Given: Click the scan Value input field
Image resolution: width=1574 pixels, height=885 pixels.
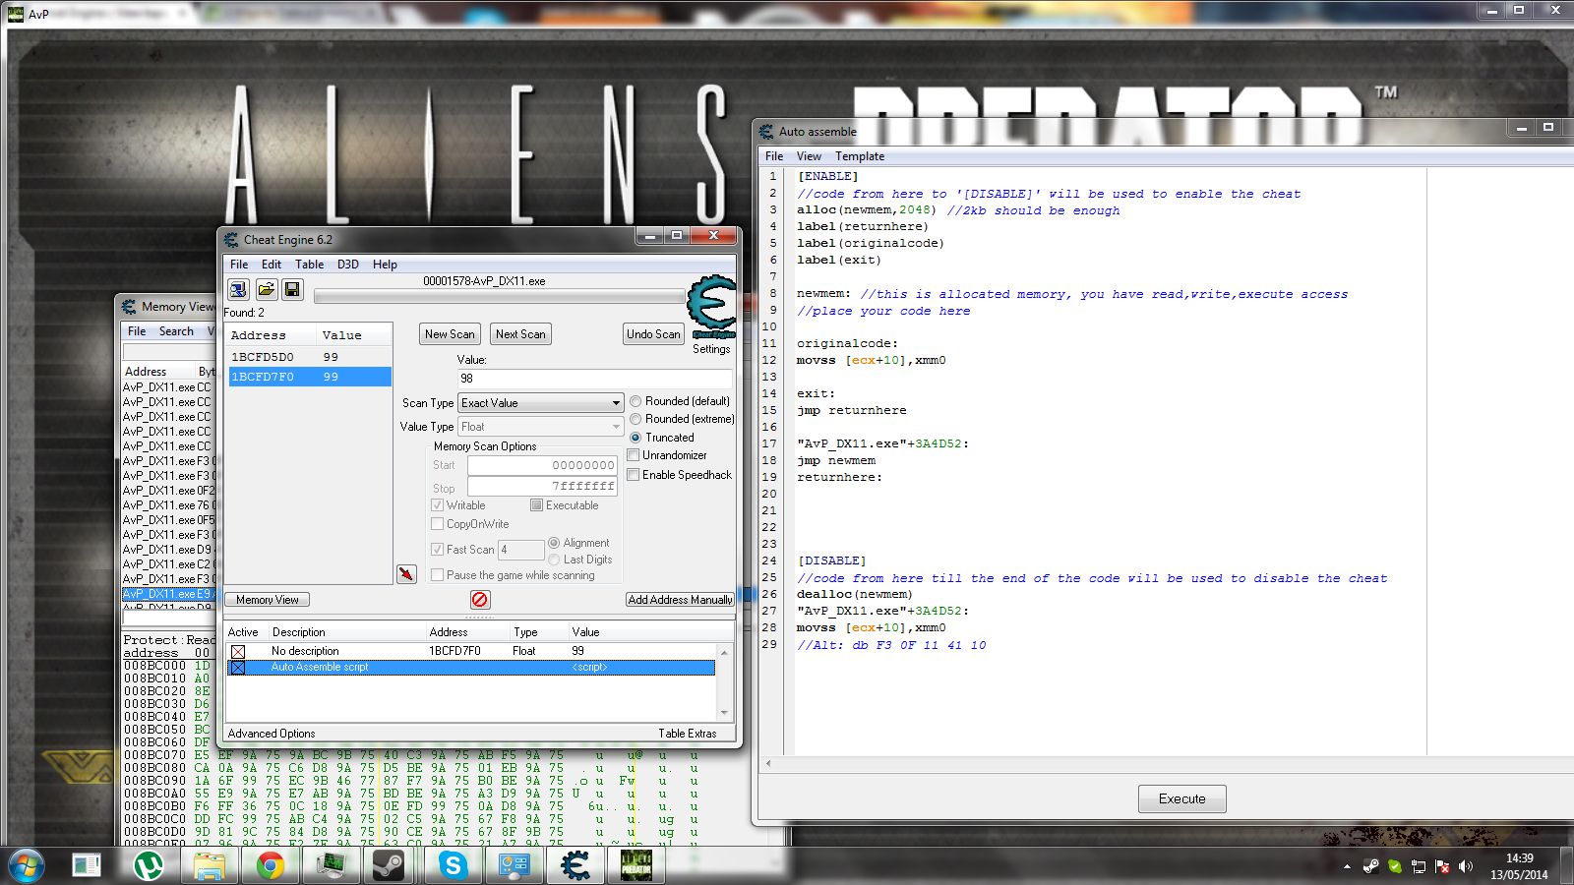Looking at the screenshot, I should pos(594,379).
